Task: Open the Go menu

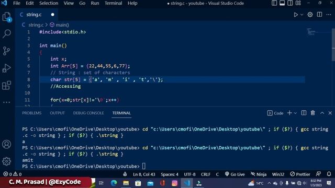Action: point(82,3)
